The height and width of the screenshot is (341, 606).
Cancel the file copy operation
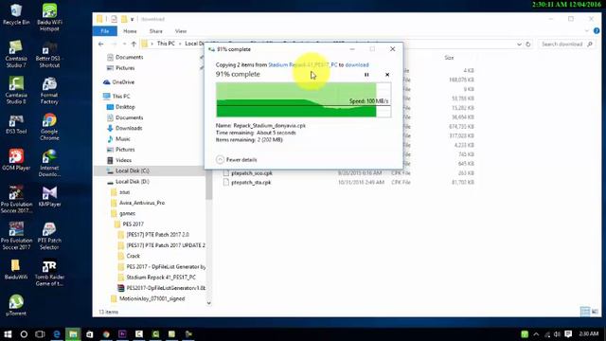tap(387, 75)
